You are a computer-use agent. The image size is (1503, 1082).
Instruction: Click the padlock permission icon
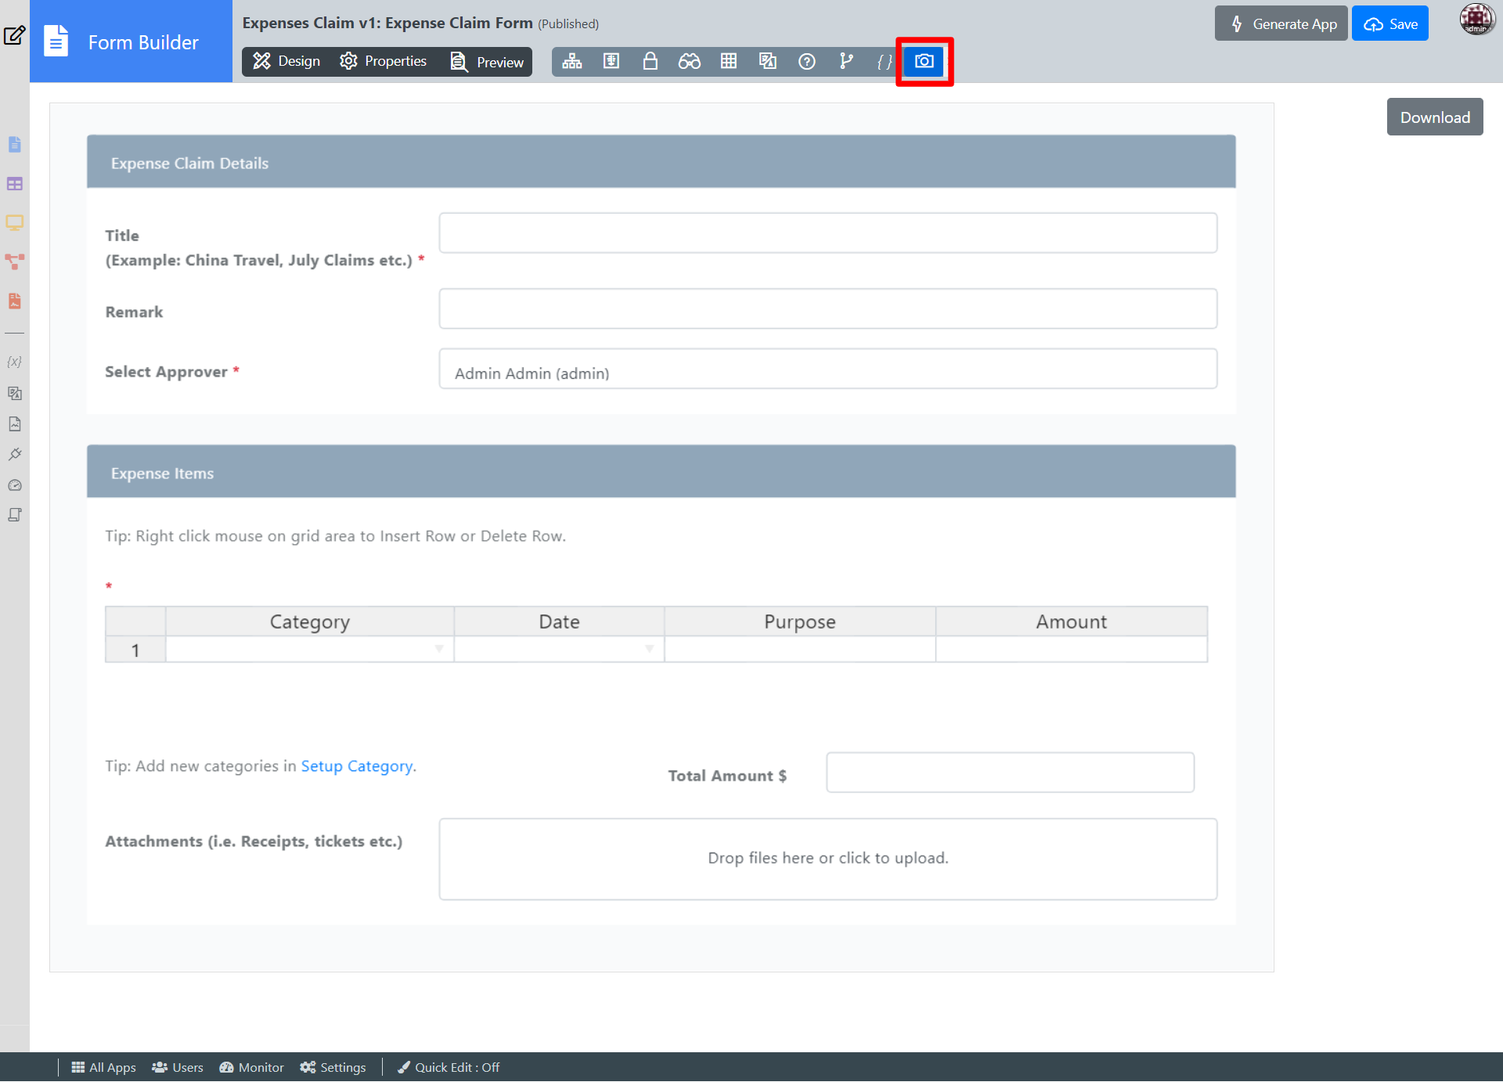(650, 61)
